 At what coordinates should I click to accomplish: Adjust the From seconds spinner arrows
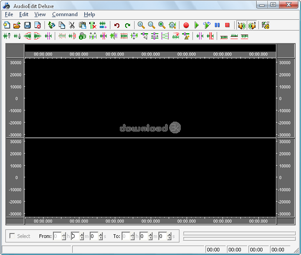pos(100,236)
